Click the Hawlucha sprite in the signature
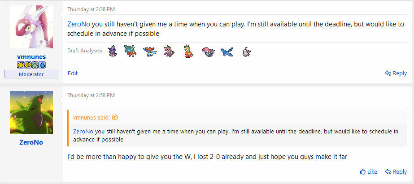 click(168, 51)
